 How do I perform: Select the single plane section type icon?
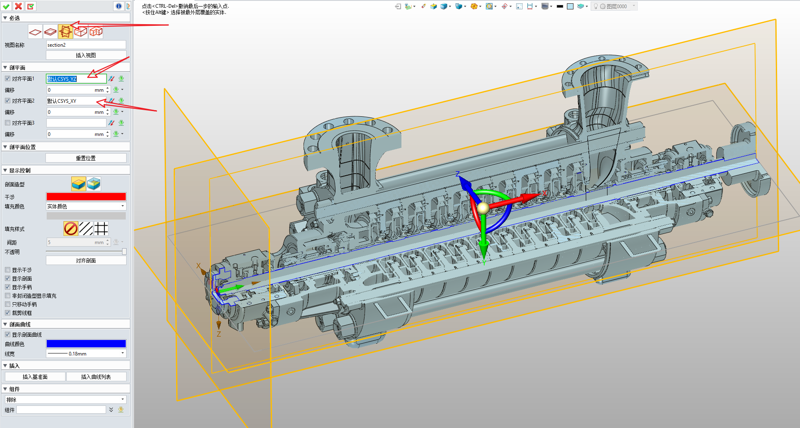click(35, 32)
